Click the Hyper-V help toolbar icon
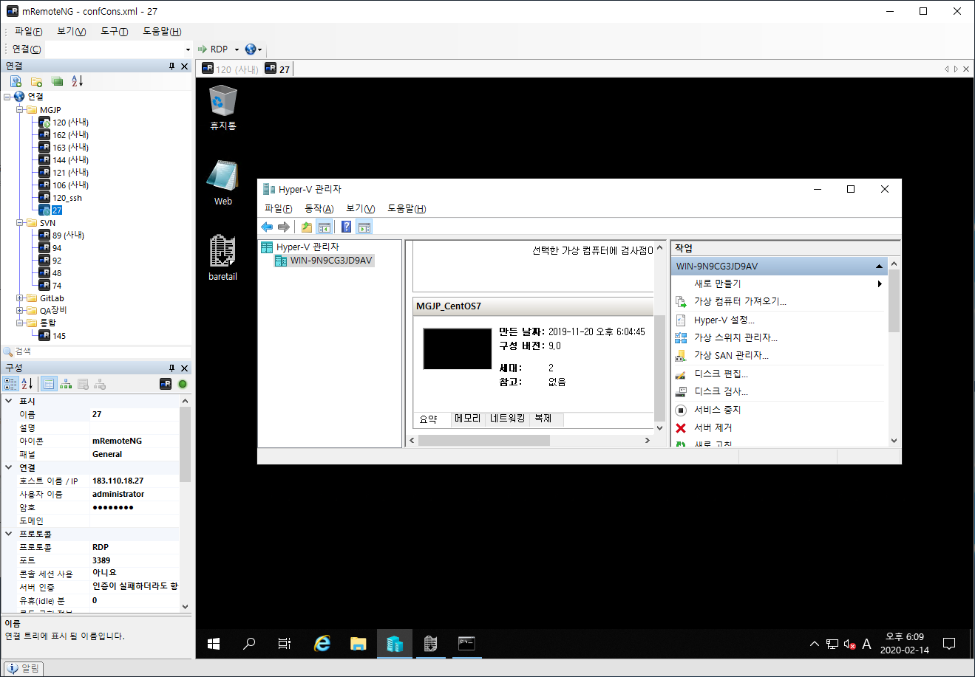975x677 pixels. pos(346,227)
